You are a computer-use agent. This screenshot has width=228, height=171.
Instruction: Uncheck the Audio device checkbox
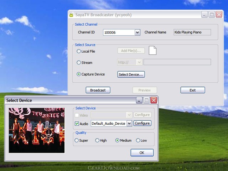click(x=77, y=124)
